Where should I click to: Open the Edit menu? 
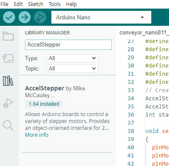pos(18,4)
